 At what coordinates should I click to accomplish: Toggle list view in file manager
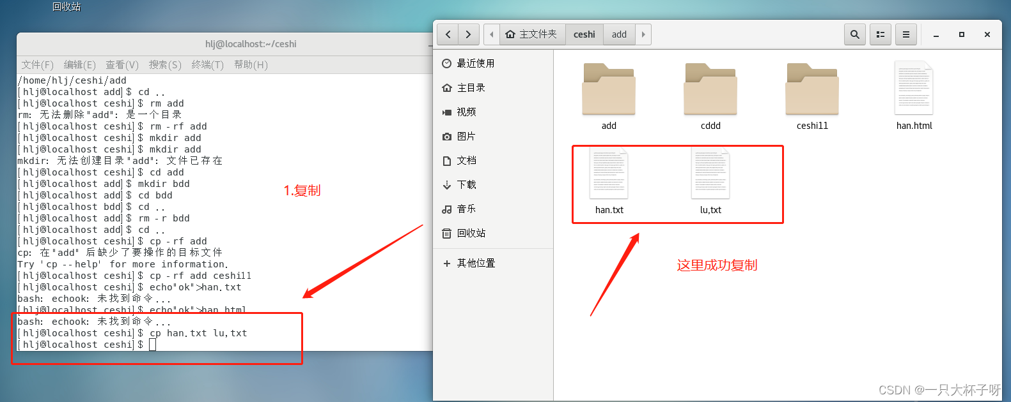point(881,34)
